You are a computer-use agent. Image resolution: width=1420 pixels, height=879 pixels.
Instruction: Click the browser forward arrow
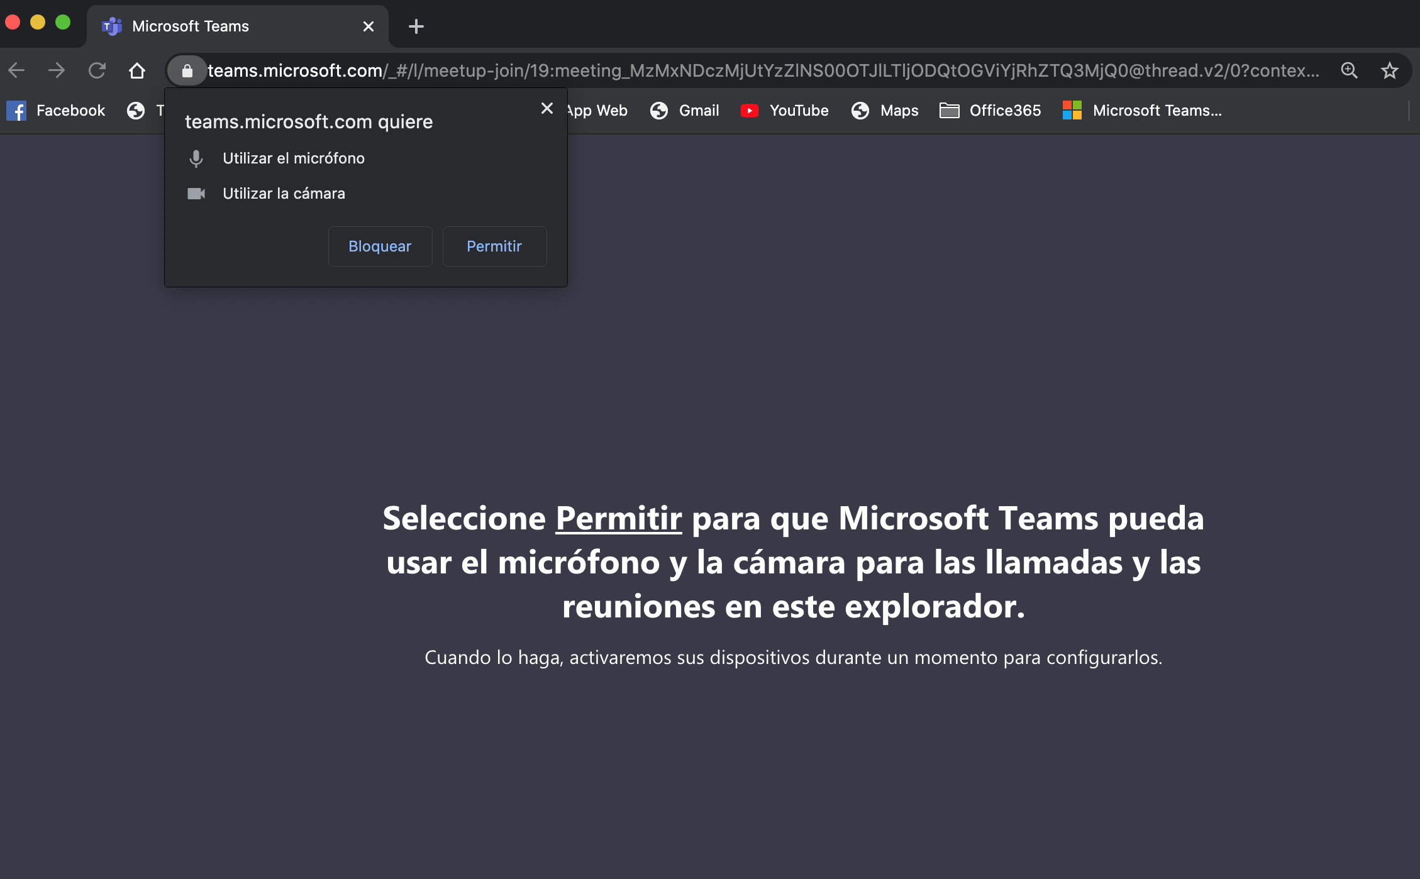57,70
